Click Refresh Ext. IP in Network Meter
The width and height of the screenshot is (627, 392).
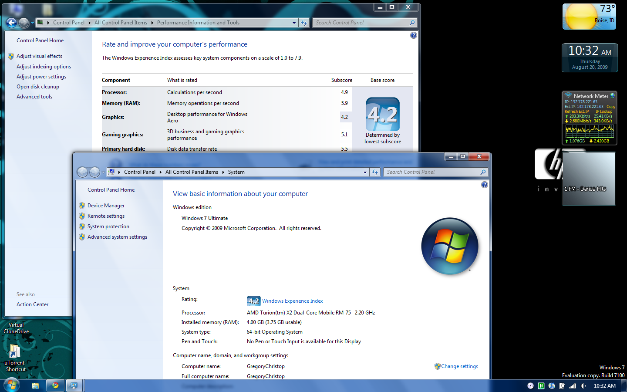(x=576, y=112)
